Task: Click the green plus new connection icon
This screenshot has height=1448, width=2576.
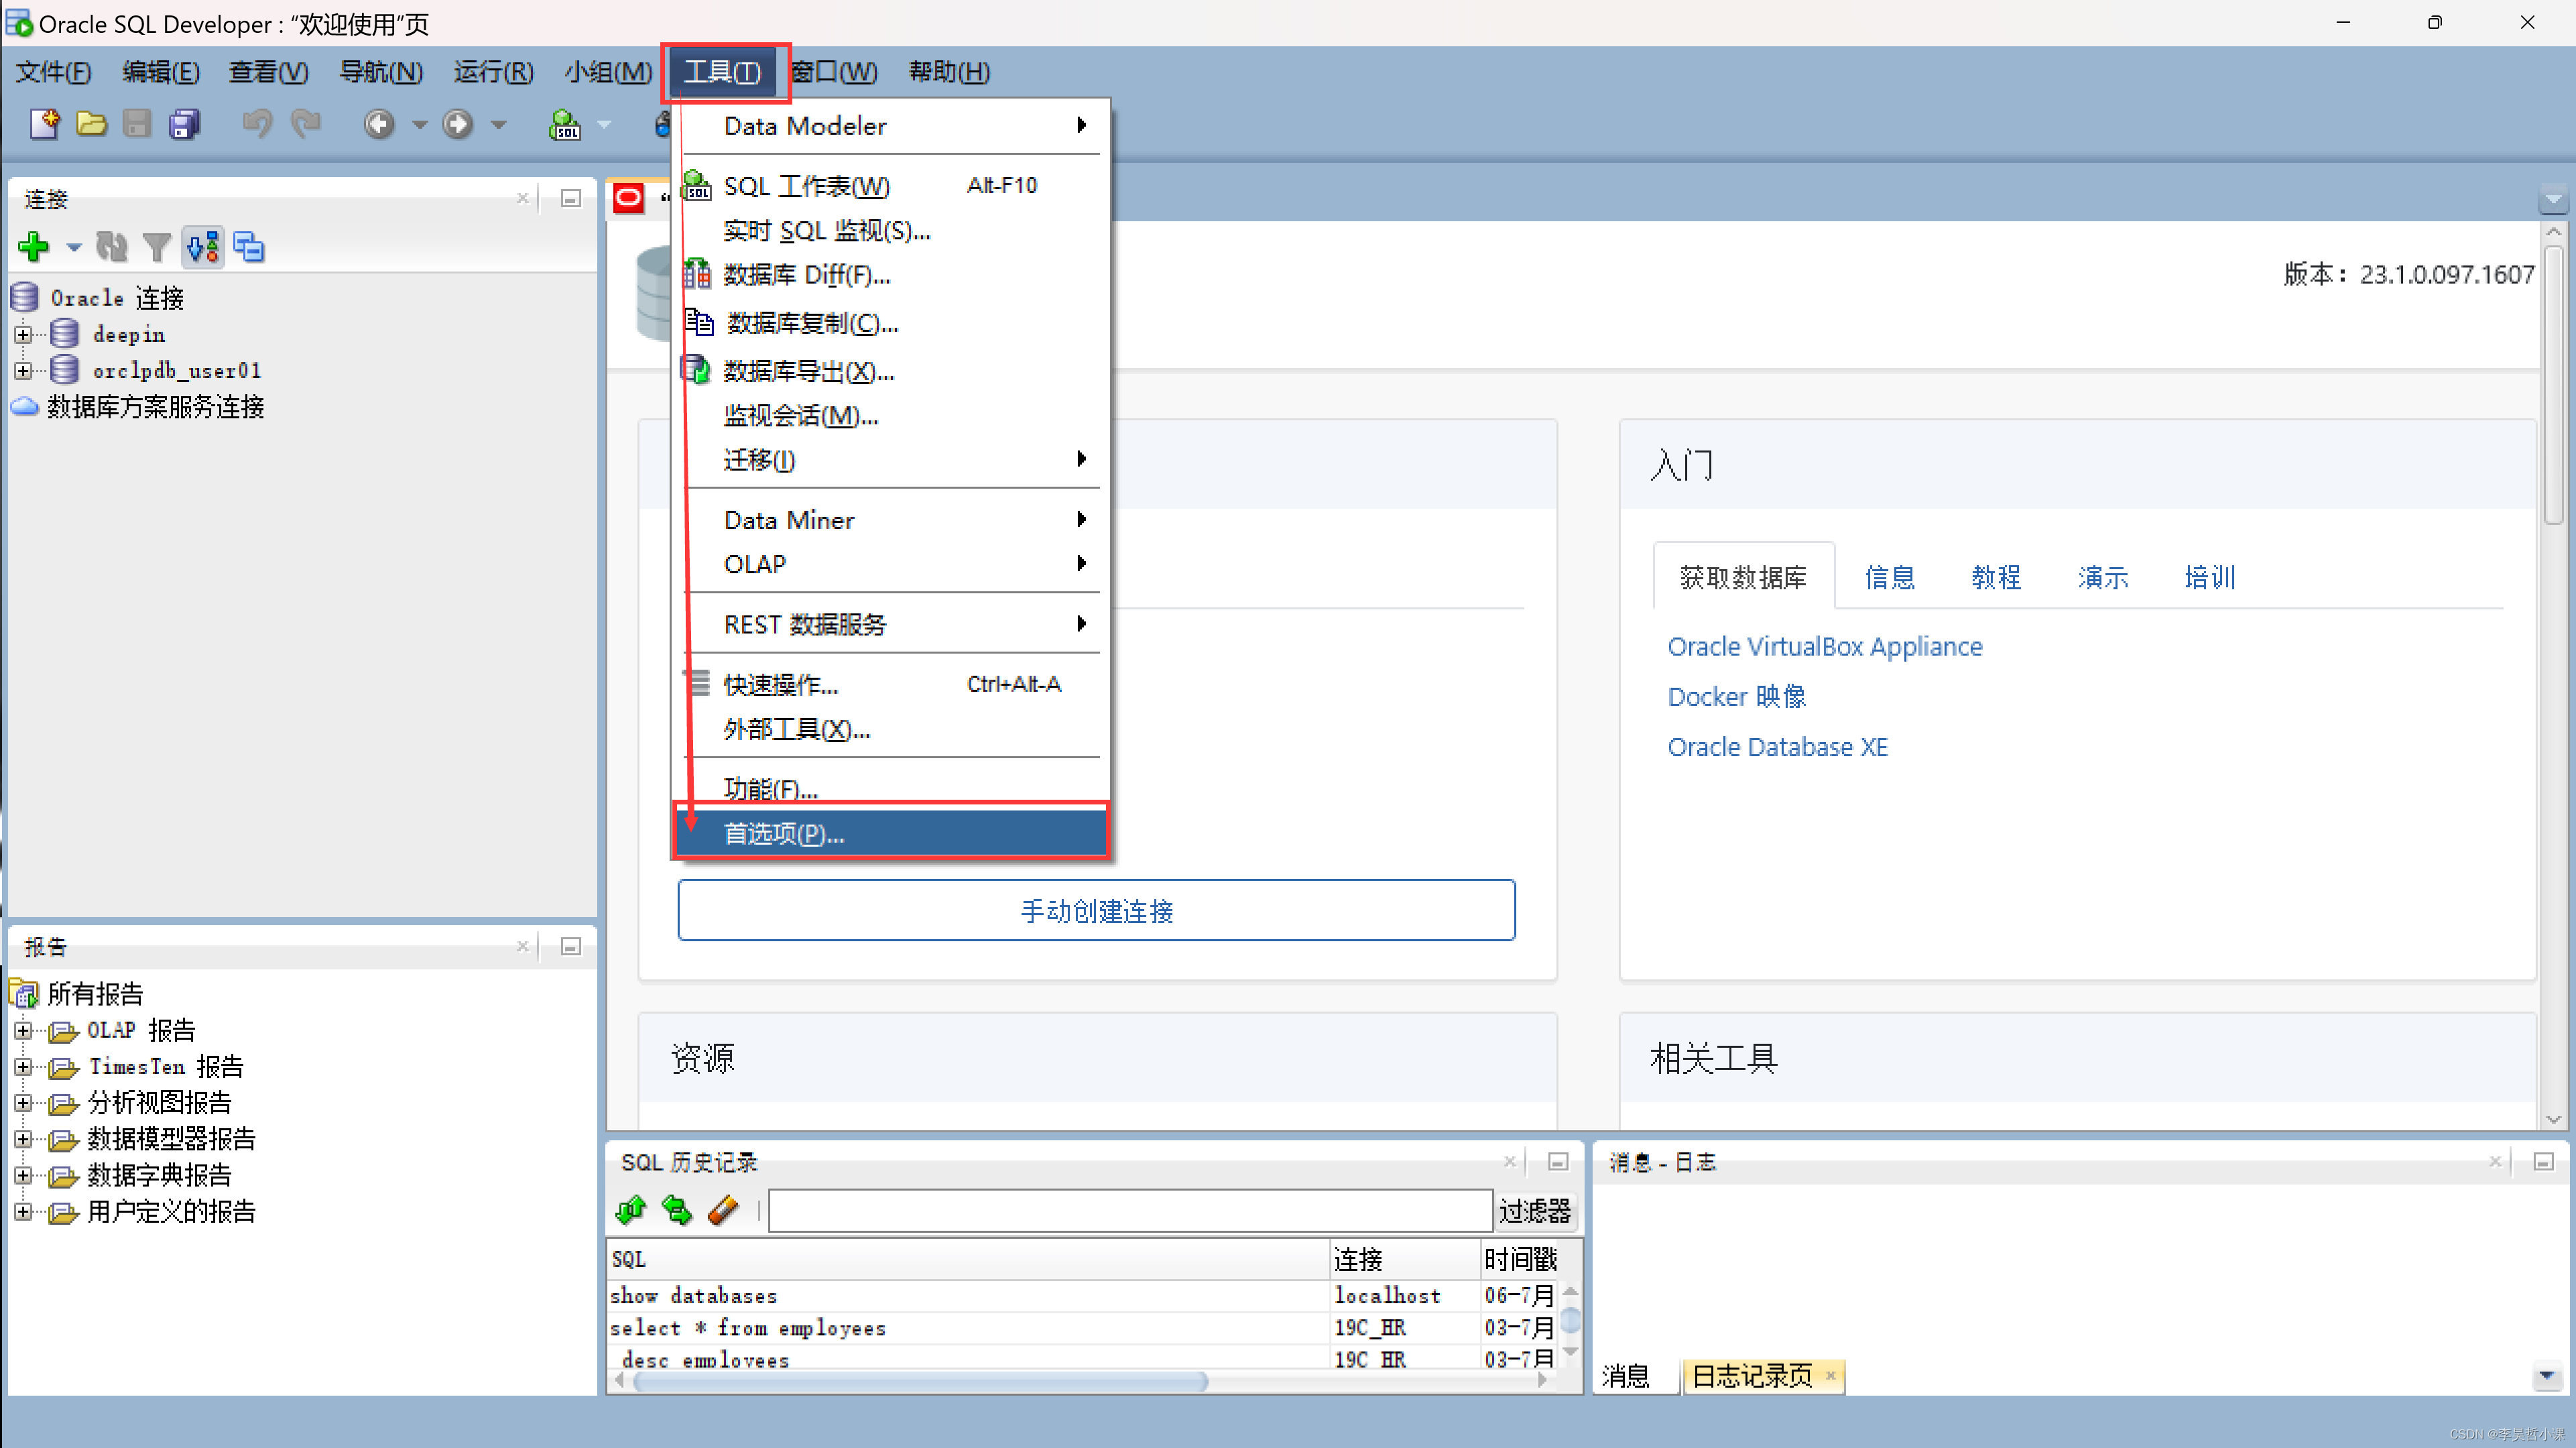Action: click(34, 246)
